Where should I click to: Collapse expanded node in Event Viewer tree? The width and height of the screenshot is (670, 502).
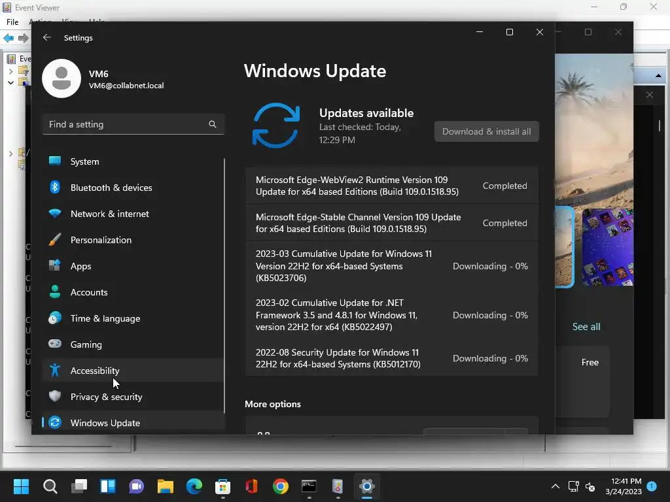(10, 82)
